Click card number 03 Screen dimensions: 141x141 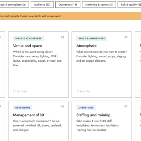tap(126, 37)
